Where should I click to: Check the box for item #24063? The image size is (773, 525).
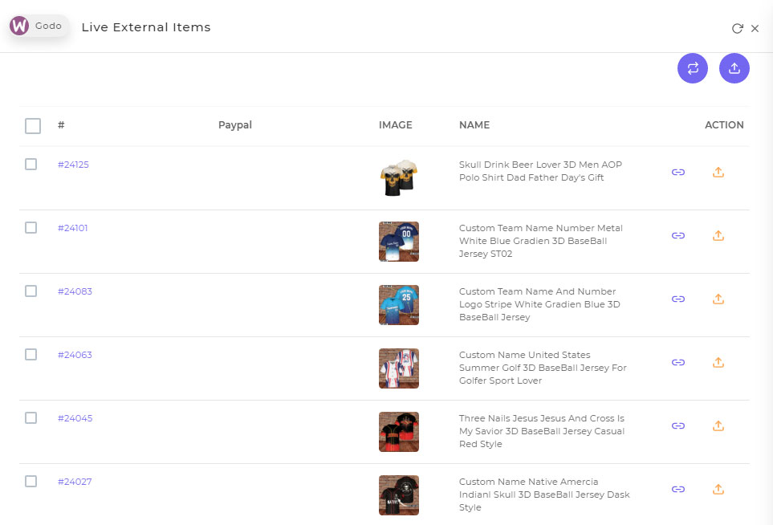click(31, 355)
